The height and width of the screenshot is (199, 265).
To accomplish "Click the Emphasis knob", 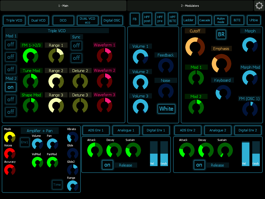I will point(222,64).
